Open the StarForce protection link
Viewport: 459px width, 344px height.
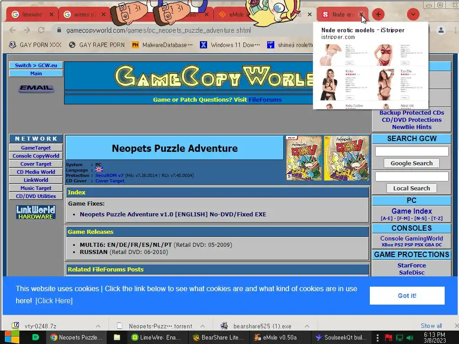411,265
